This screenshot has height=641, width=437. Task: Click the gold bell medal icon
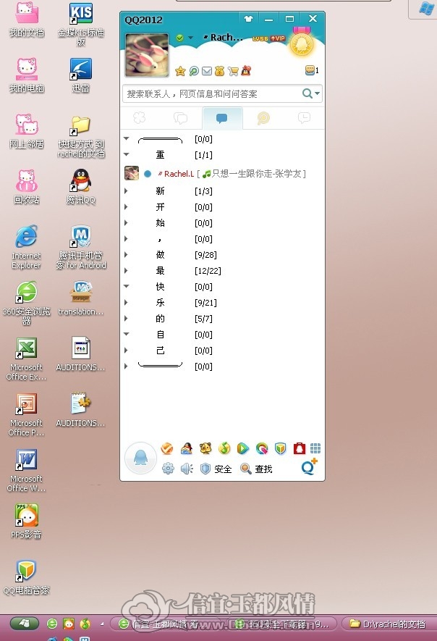[x=302, y=43]
